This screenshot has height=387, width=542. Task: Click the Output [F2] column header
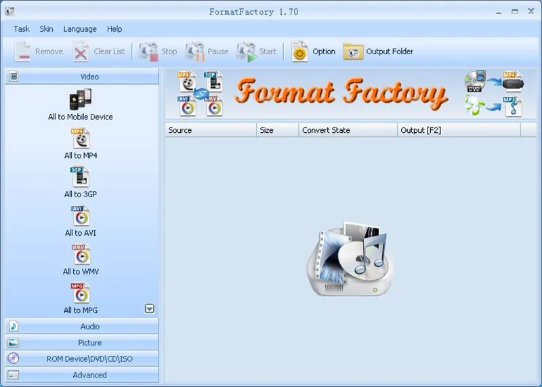(459, 130)
